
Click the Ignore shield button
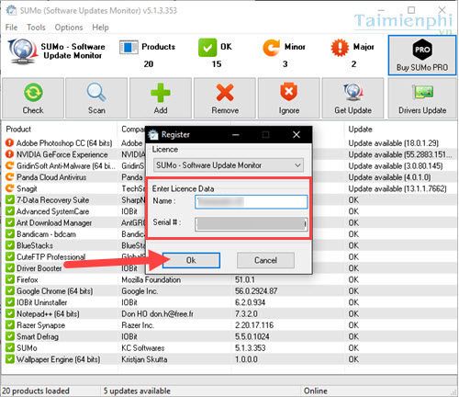click(x=289, y=98)
